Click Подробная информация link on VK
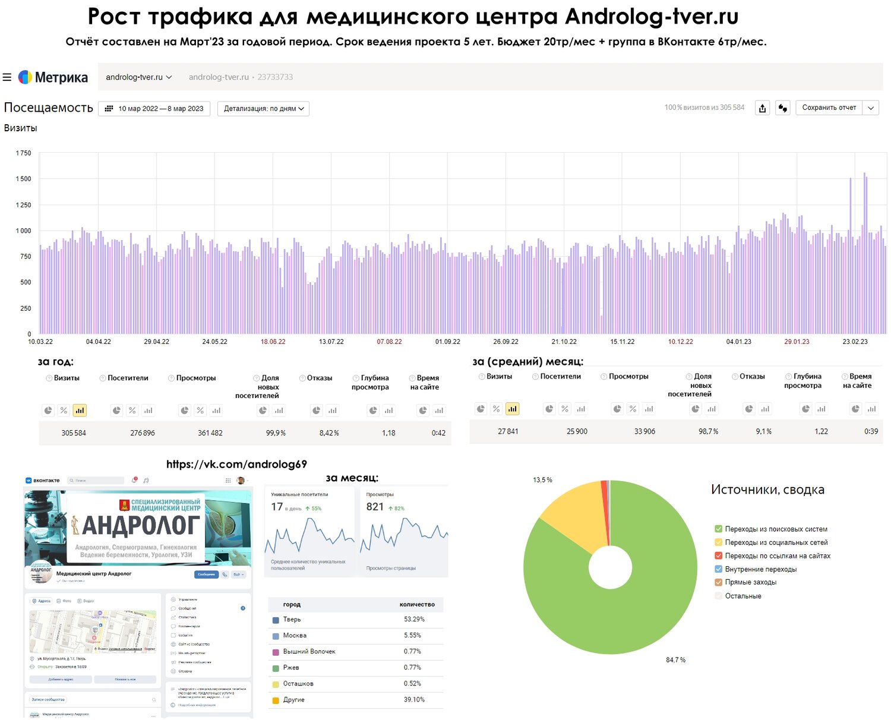 coord(197,705)
